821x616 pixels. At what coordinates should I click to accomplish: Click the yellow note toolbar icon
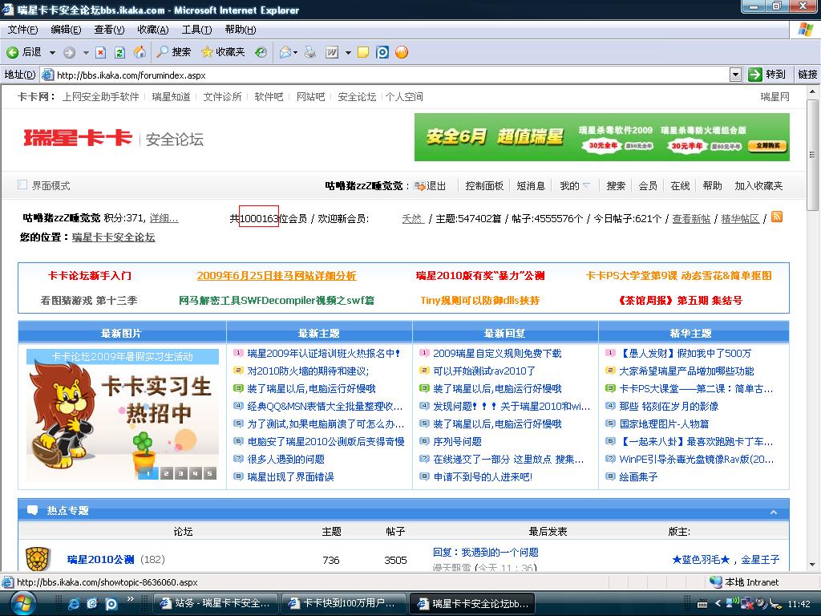click(x=363, y=52)
